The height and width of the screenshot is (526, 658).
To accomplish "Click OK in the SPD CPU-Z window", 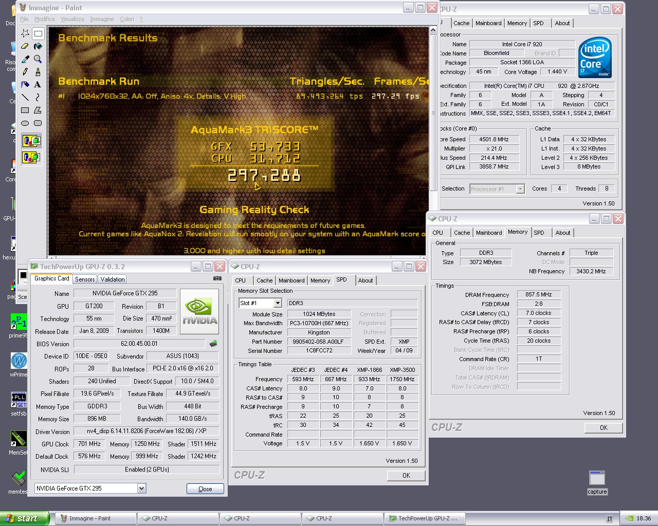I will [406, 475].
